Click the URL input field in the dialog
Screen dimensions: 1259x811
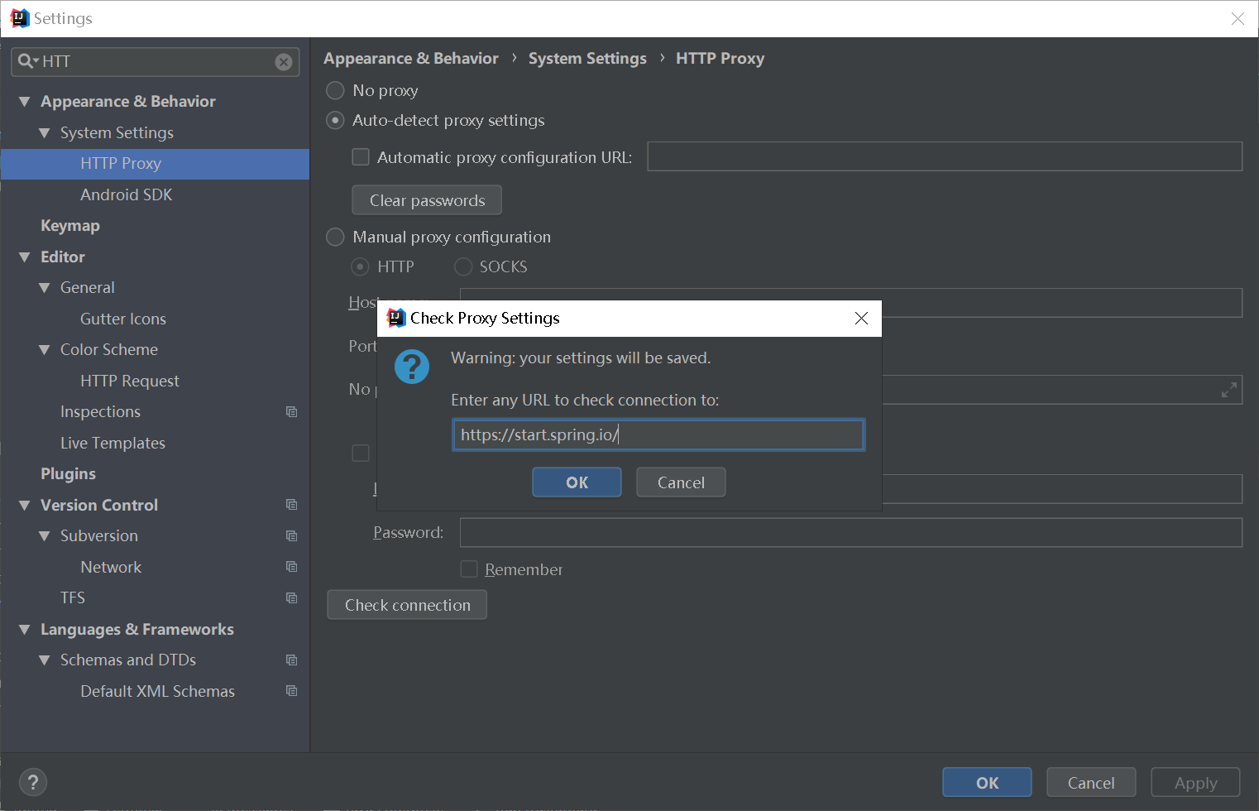tap(658, 434)
